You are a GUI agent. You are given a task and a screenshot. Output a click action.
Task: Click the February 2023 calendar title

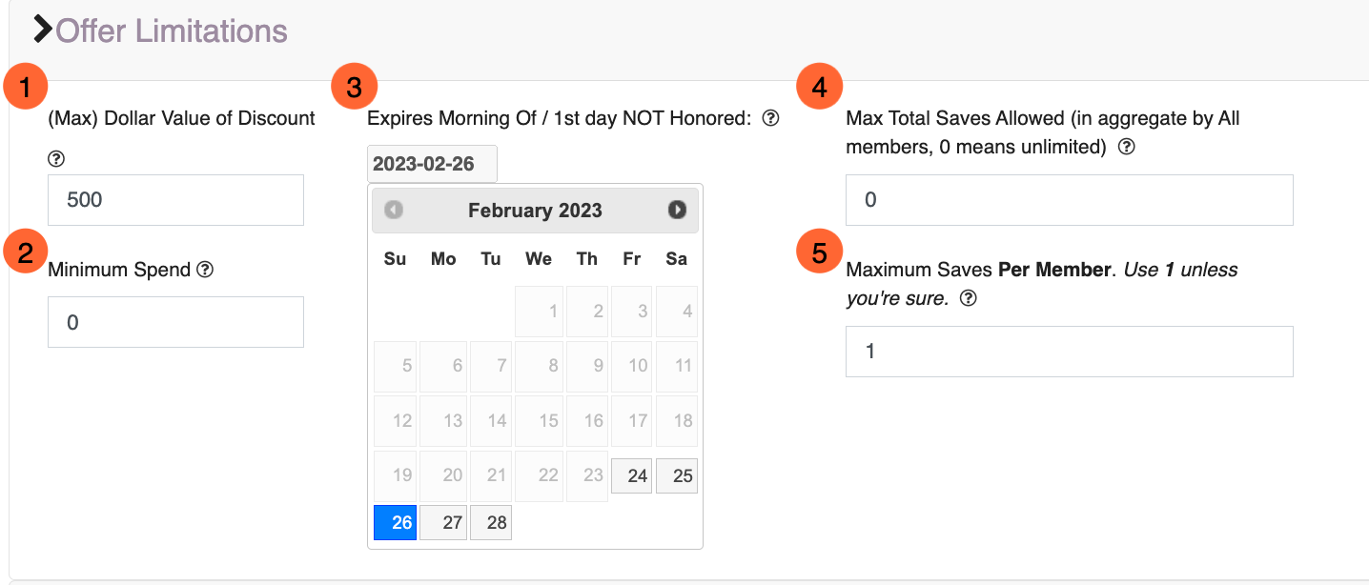(535, 211)
